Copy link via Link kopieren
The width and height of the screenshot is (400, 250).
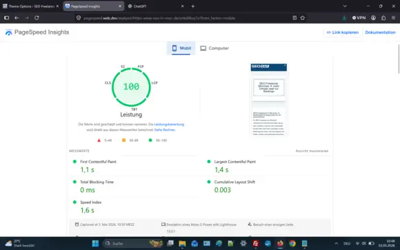point(343,32)
